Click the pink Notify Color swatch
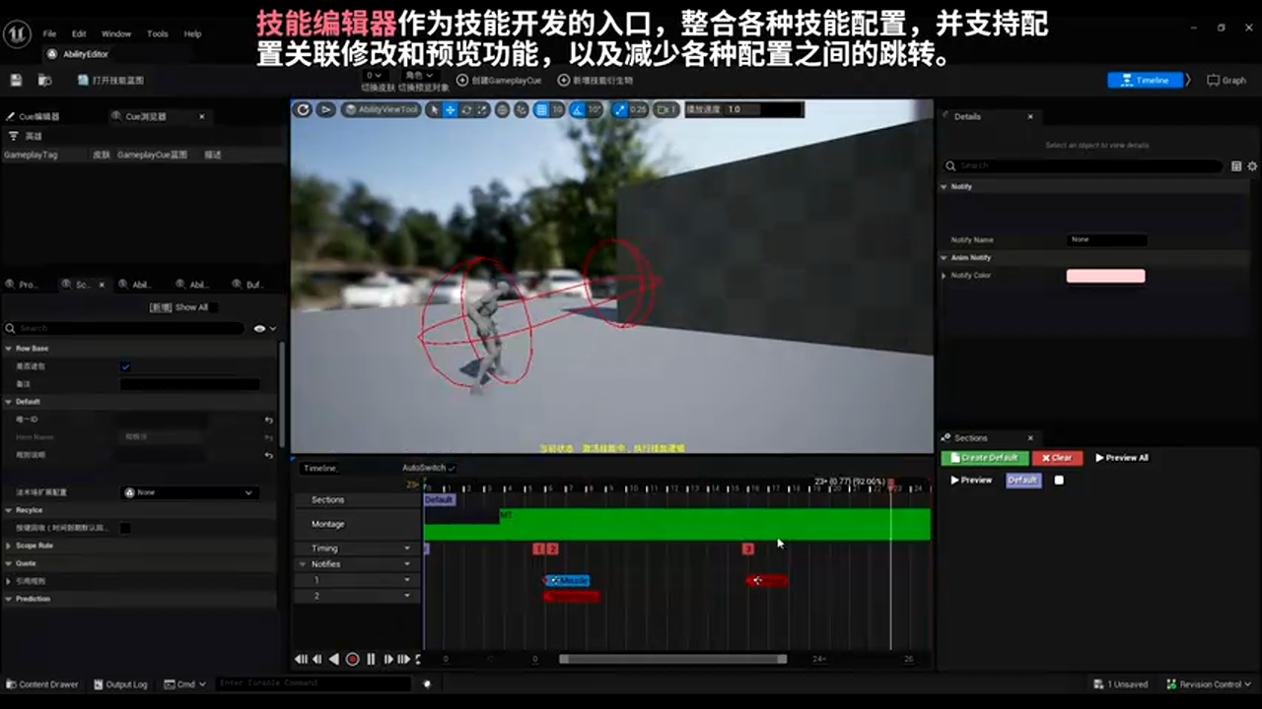Image resolution: width=1262 pixels, height=709 pixels. click(x=1105, y=276)
